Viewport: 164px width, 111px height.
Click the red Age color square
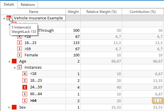(14, 61)
